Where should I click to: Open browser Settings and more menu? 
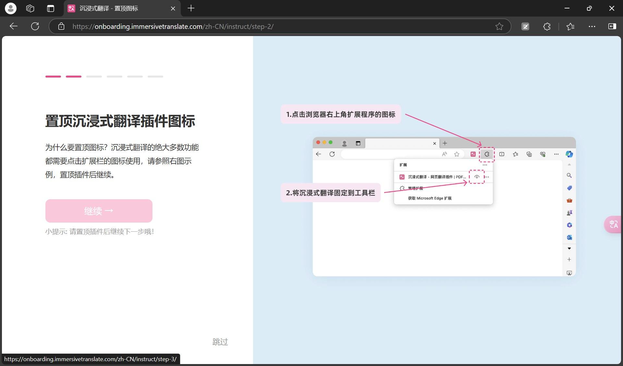pyautogui.click(x=592, y=26)
